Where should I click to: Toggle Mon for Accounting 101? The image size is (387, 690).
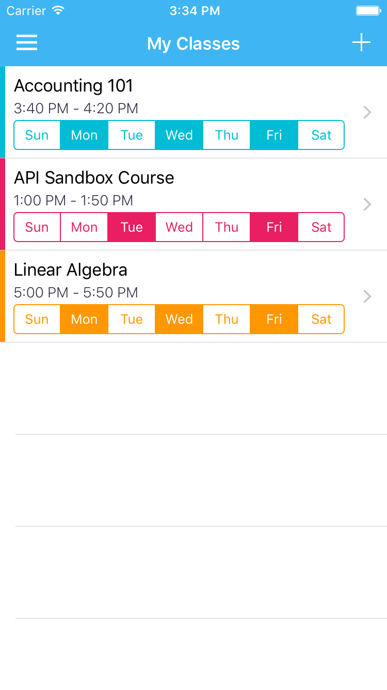(84, 135)
